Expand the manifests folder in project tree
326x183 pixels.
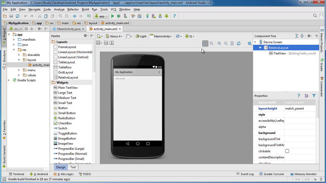click(14, 40)
